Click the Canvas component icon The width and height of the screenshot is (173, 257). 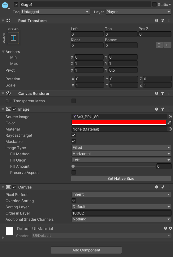[8, 187]
